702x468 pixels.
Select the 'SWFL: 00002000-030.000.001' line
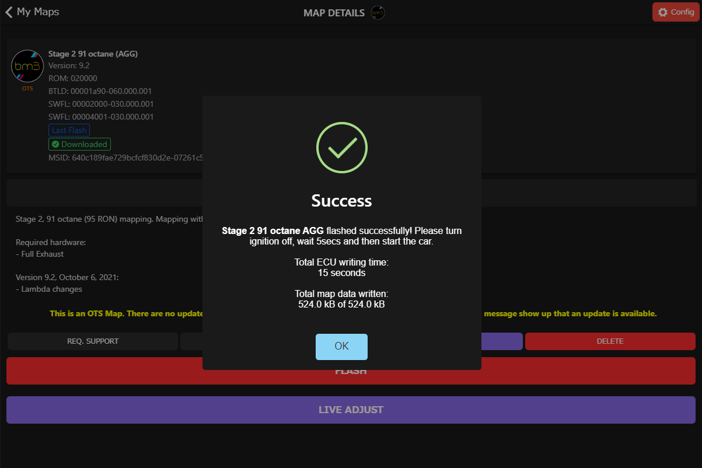point(101,104)
